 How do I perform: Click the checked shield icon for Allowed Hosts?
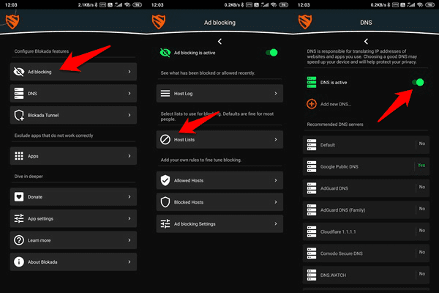165,180
